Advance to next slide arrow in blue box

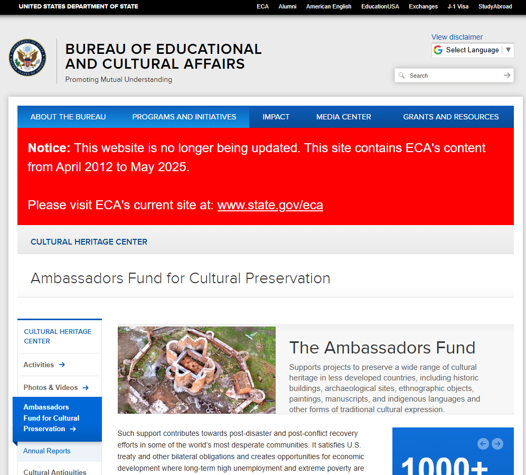point(497,444)
